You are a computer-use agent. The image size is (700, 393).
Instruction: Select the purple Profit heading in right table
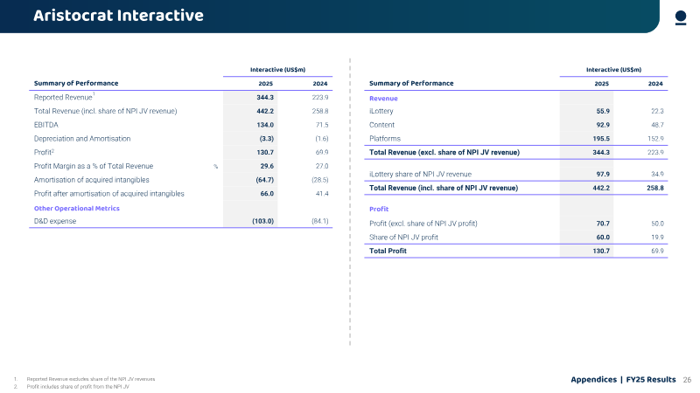(379, 209)
